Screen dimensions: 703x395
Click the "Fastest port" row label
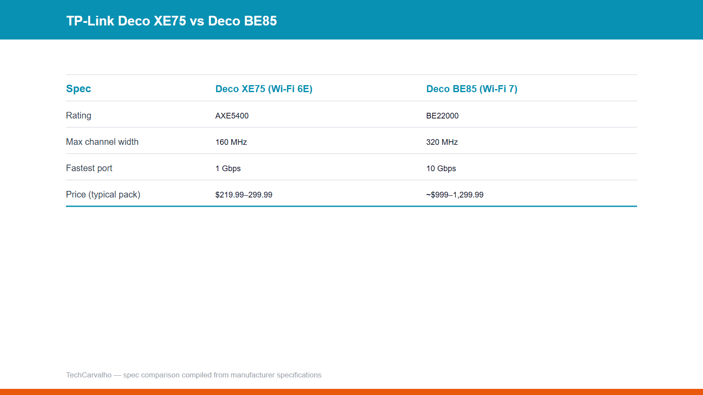coord(89,168)
